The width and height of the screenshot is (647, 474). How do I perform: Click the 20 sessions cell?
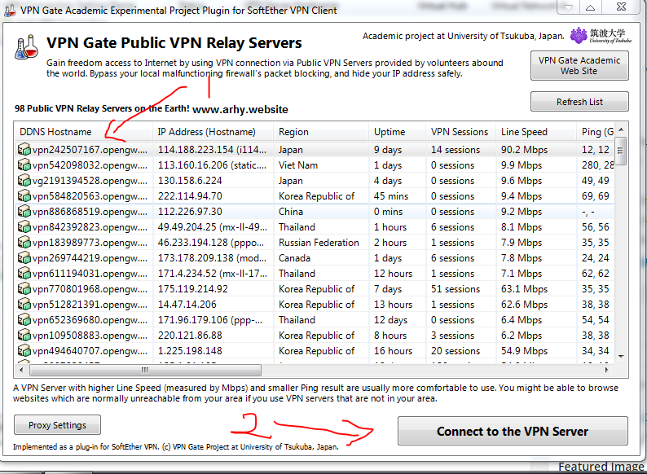[456, 351]
